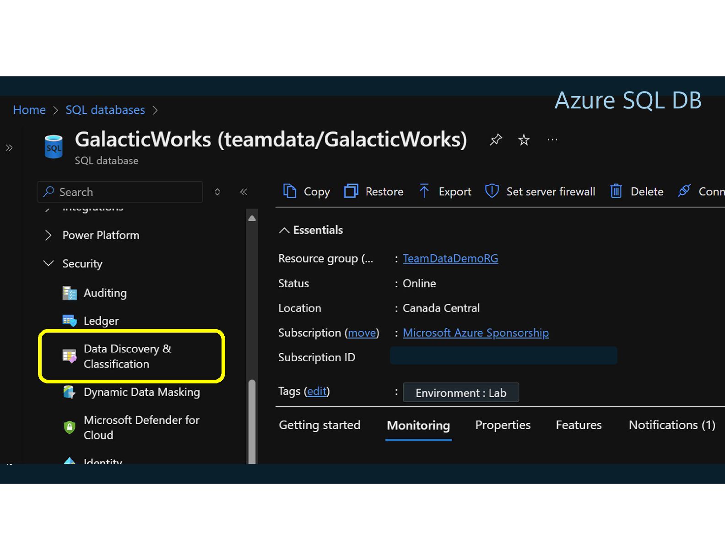Collapse the Security section
The image size is (725, 560).
pyautogui.click(x=48, y=264)
